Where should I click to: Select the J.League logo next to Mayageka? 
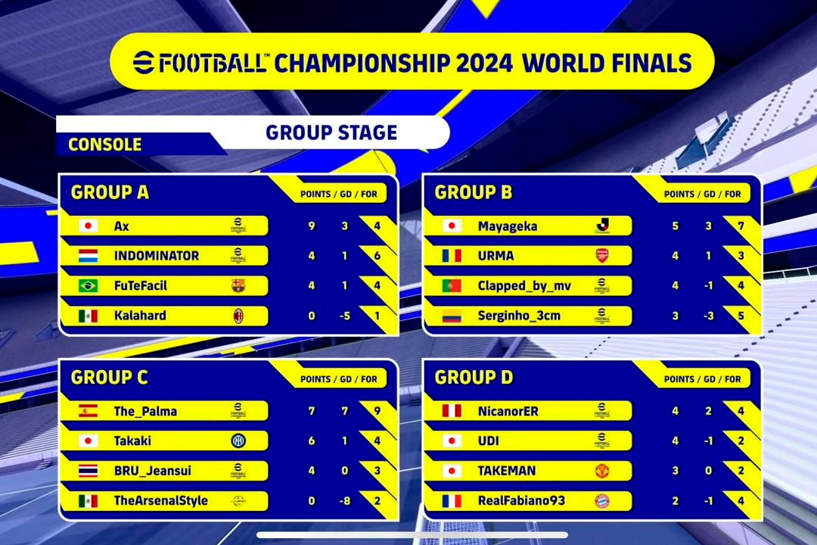602,226
